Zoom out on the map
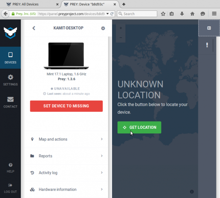 pos(121,38)
